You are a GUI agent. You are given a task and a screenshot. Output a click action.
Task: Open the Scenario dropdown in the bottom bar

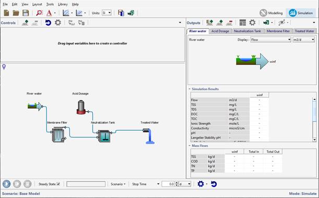click(118, 184)
